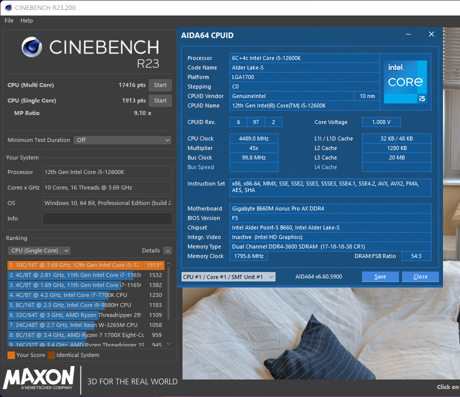Select the Intel Core i7-7700K ranking entry
The height and width of the screenshot is (397, 460).
pyautogui.click(x=75, y=295)
